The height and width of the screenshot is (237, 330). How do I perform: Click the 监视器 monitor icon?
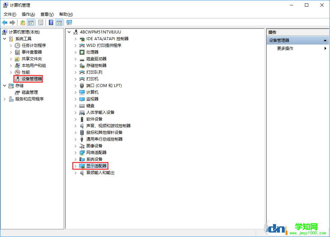tap(82, 99)
